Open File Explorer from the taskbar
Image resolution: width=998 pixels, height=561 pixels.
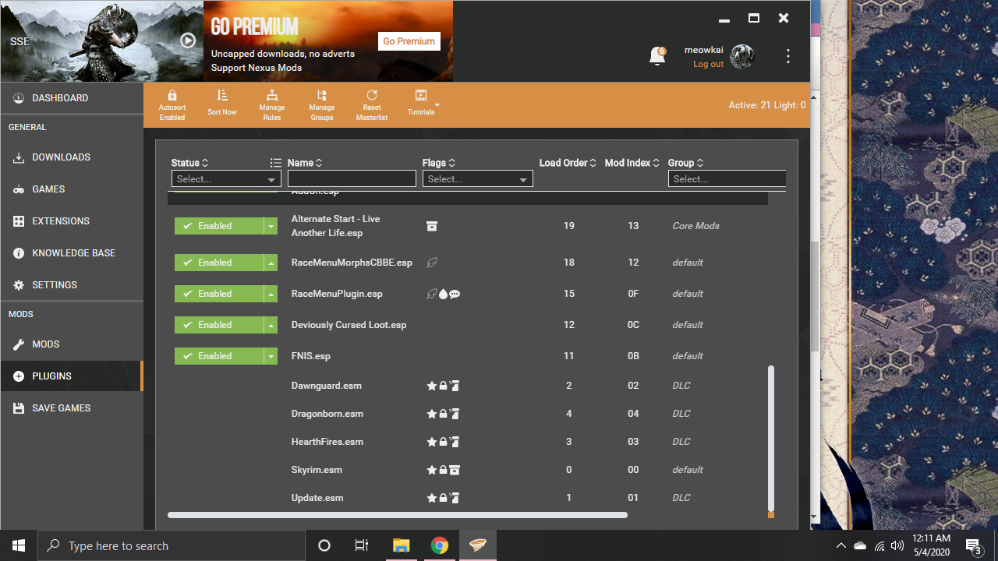(401, 545)
